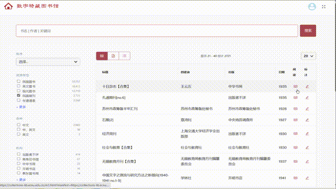This screenshot has height=189, width=336.
Task: Click the 数字特藏图书馆 site title
Action: (38, 6)
